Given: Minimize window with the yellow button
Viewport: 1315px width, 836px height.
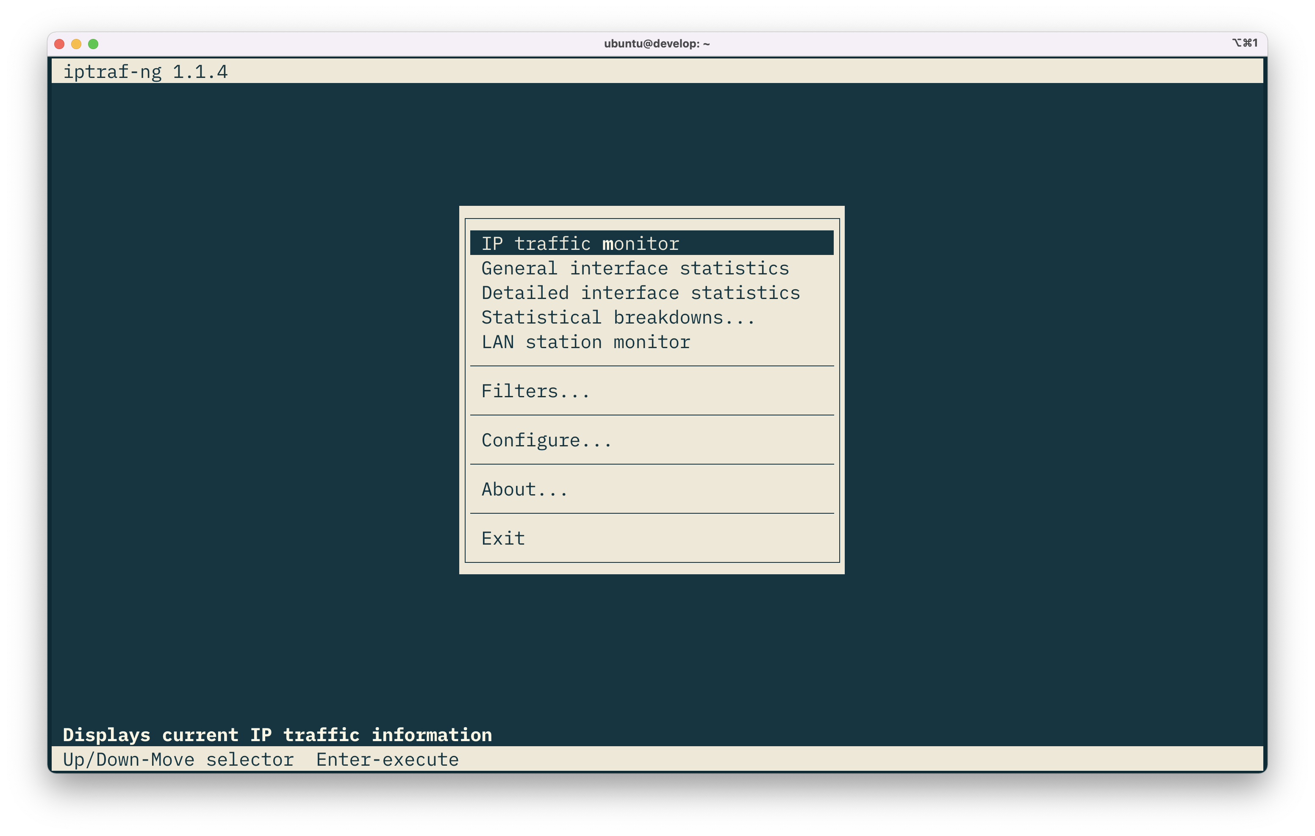Looking at the screenshot, I should [x=76, y=44].
